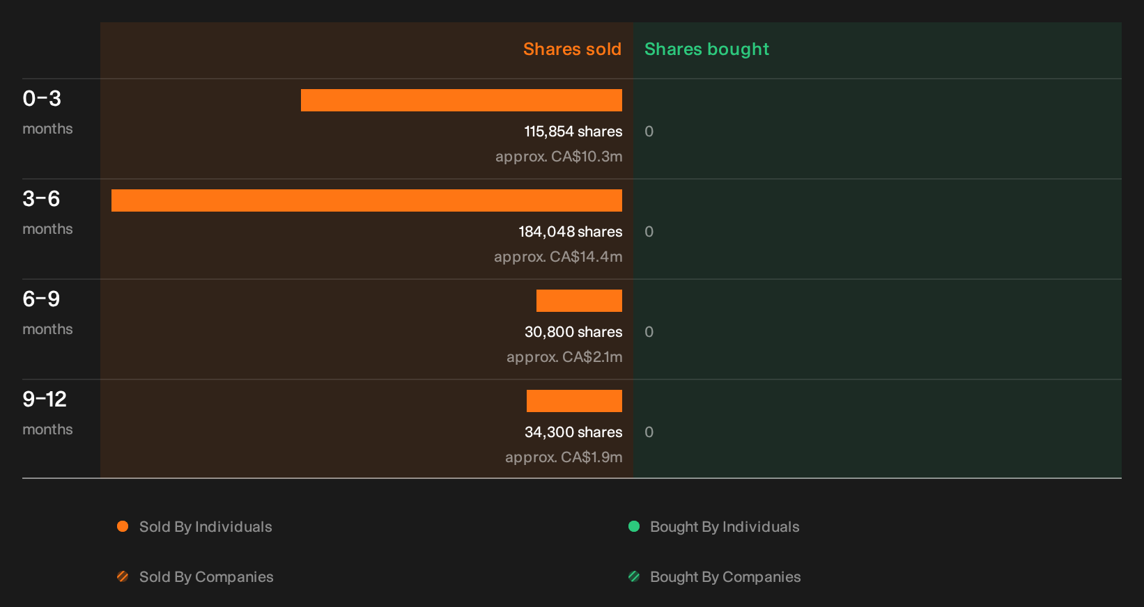The width and height of the screenshot is (1144, 607).
Task: Click the approx. CA$2.1m text
Action: (564, 357)
